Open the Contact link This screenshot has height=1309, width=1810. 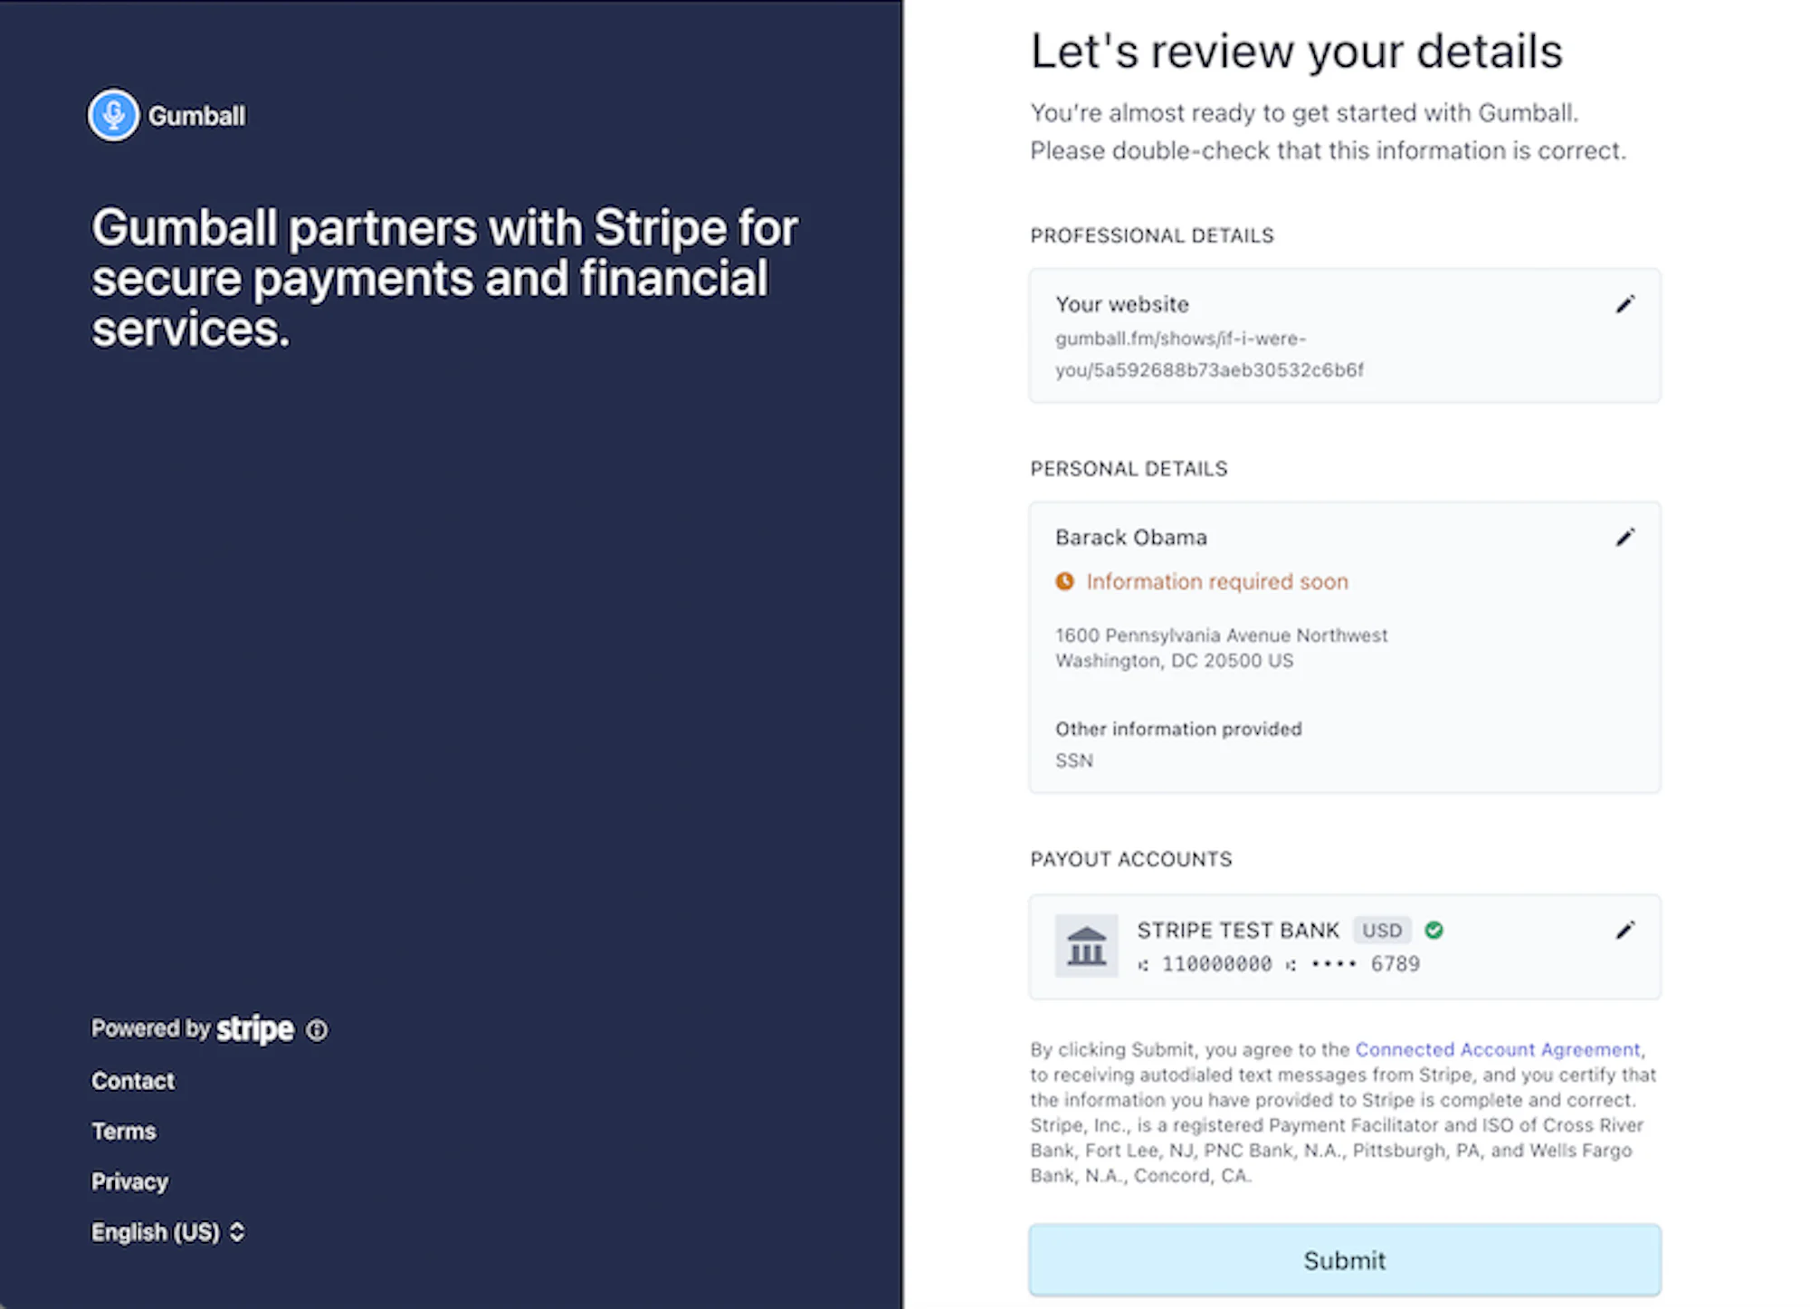pos(133,1081)
